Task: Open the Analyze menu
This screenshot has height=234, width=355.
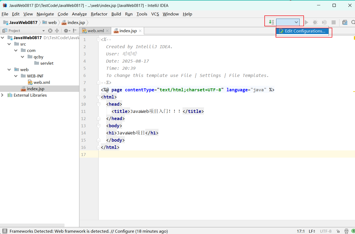Action: 79,14
